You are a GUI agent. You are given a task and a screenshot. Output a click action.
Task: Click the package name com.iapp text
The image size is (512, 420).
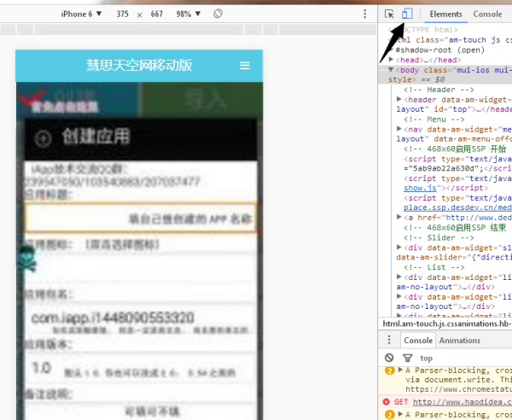113,318
